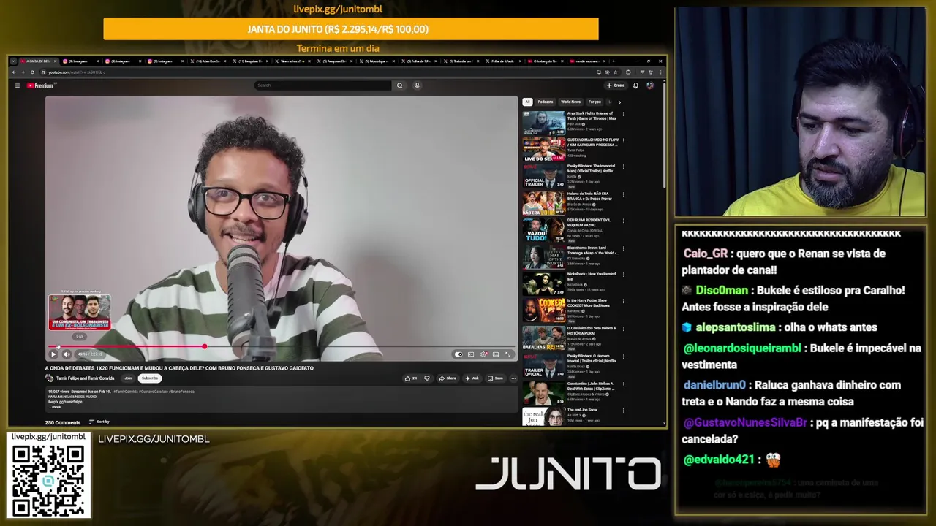The width and height of the screenshot is (936, 526).
Task: Open Gustavo Machado live stream thumbnail
Action: (x=543, y=149)
